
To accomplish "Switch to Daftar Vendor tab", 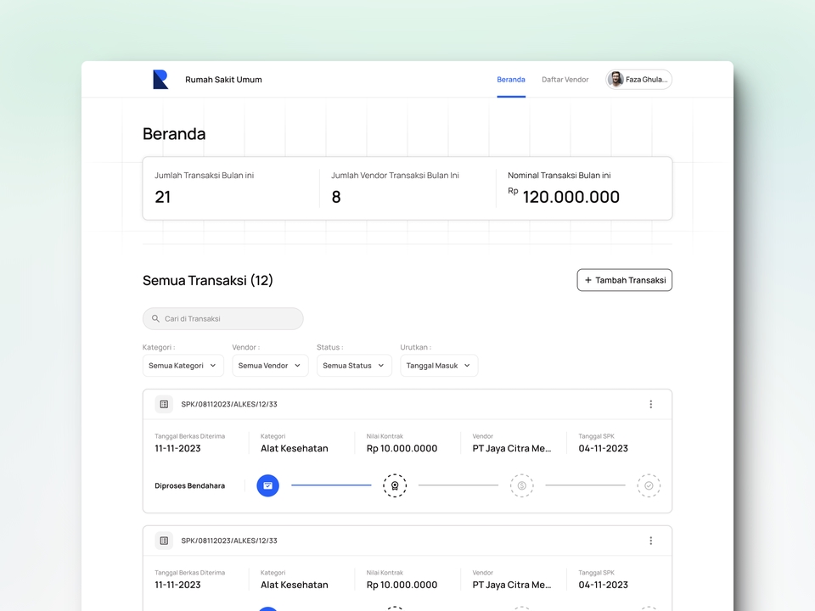I will point(565,80).
